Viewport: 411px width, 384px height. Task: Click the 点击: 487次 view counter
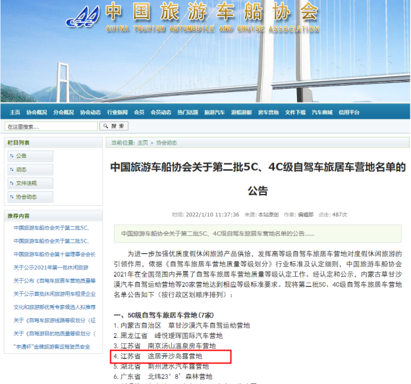333,214
